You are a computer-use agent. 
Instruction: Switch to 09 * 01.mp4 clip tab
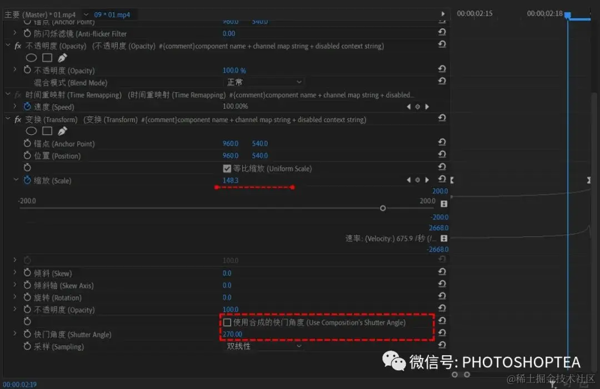coord(112,14)
